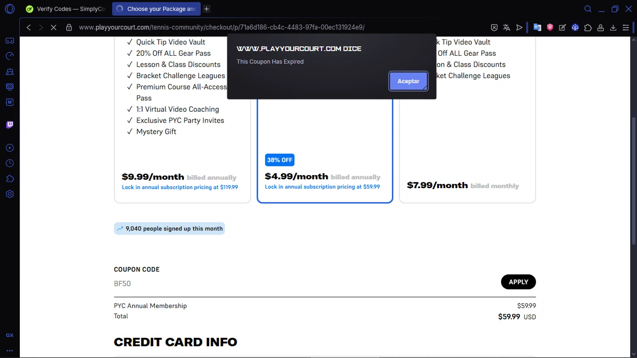Click 1:1 Virtual Video Coaching item
Image resolution: width=637 pixels, height=358 pixels.
click(177, 109)
